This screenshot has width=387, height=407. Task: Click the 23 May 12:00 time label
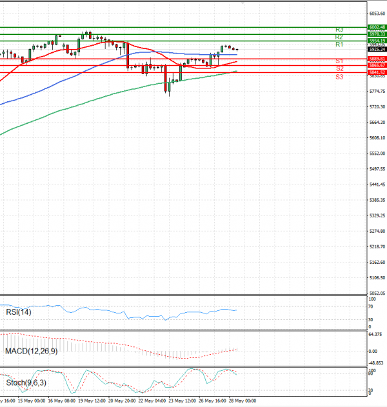click(182, 401)
